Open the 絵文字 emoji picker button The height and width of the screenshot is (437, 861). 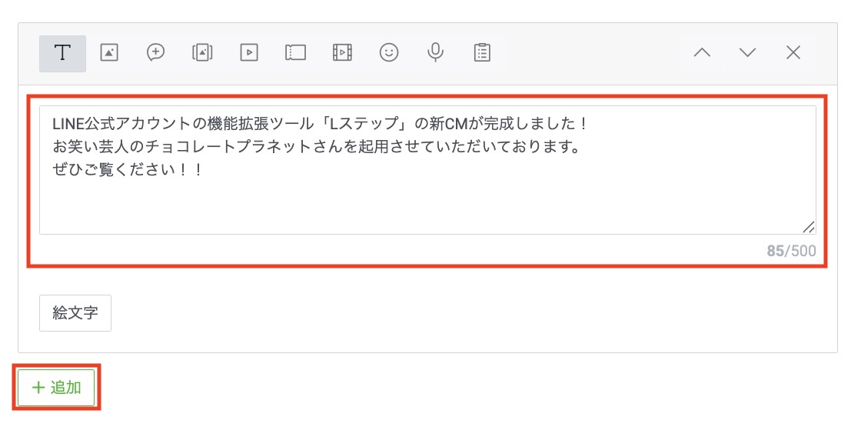pos(75,313)
